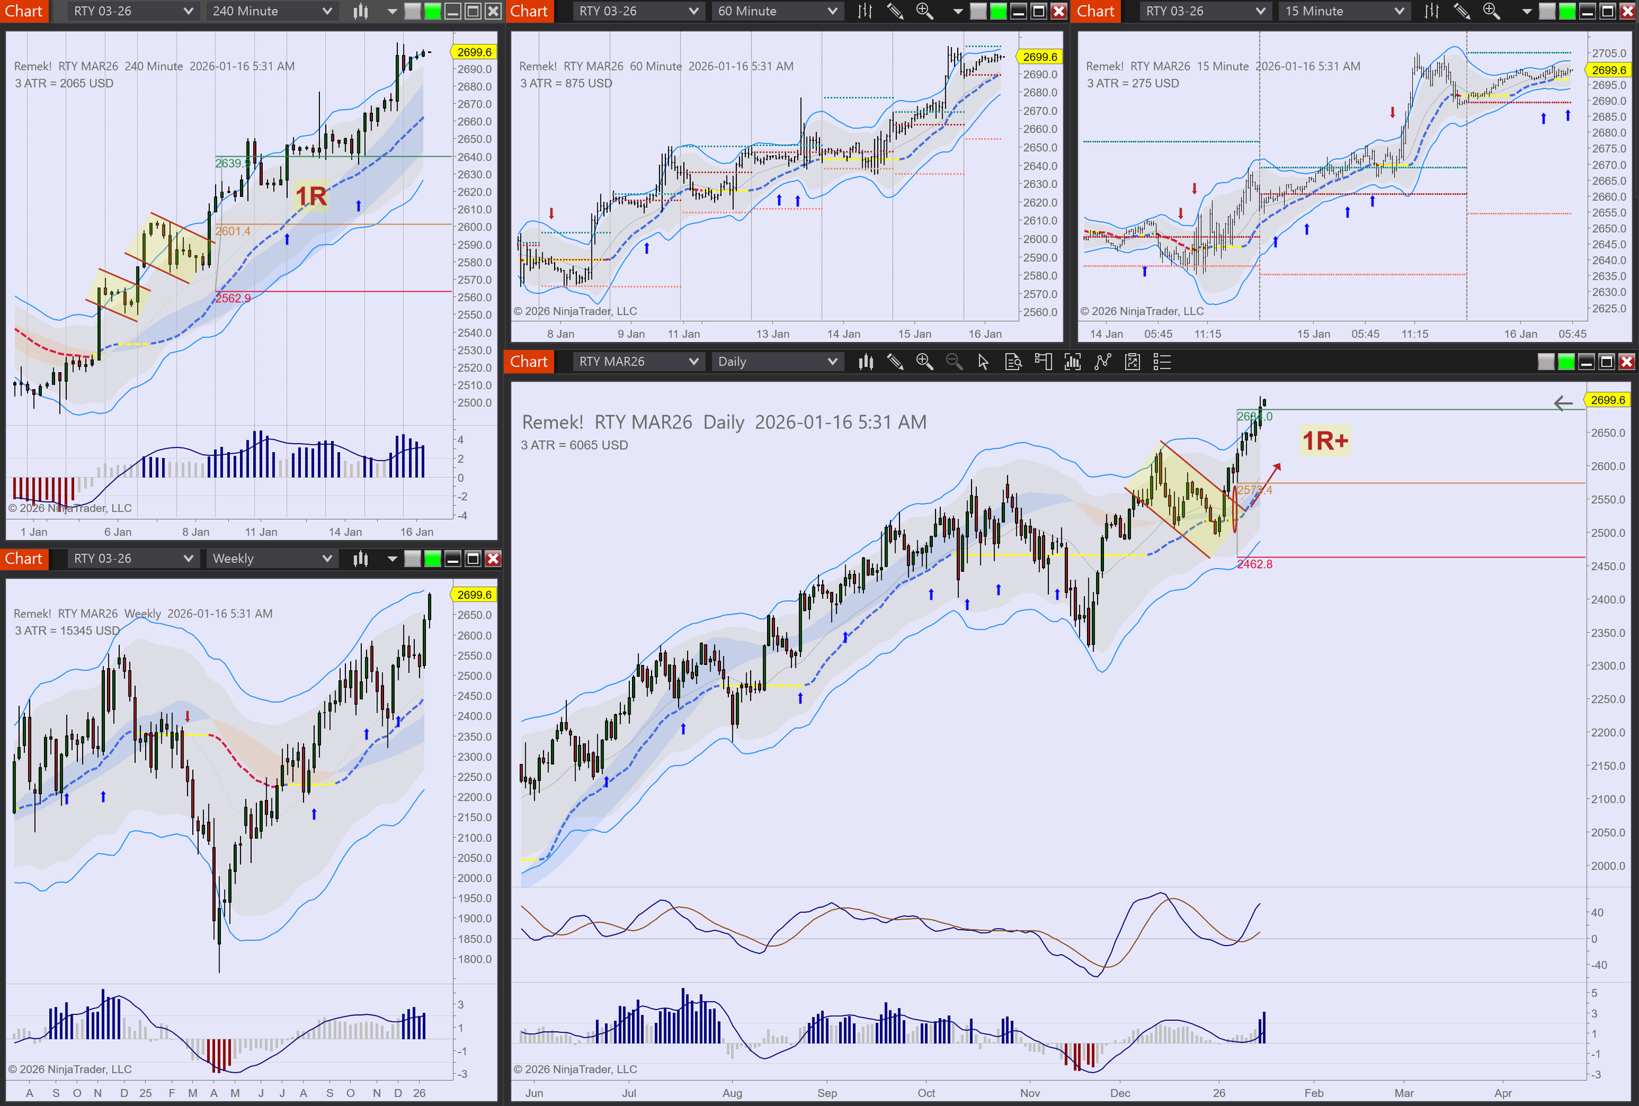
Task: Open Data Box icon in Daily chart toolbar
Action: tap(1013, 362)
